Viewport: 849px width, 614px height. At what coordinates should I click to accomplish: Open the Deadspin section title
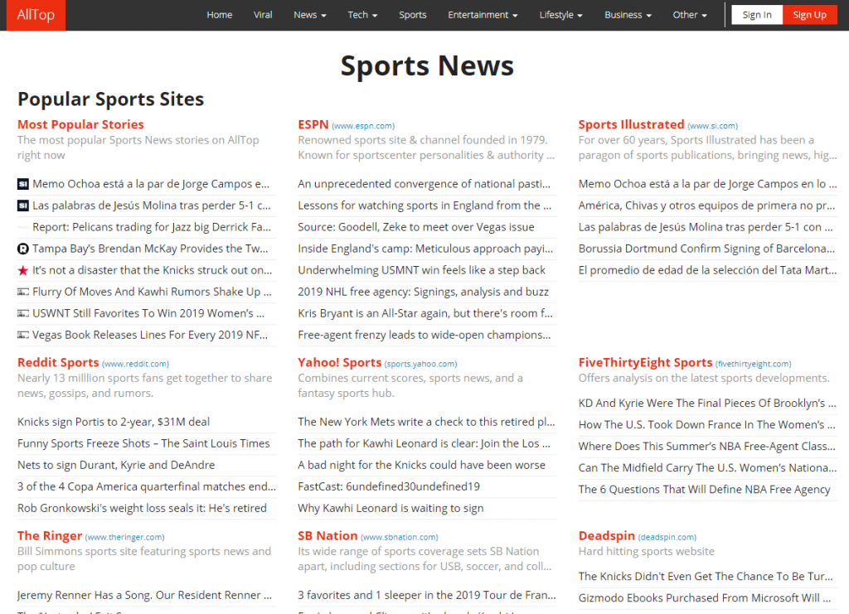pyautogui.click(x=606, y=535)
